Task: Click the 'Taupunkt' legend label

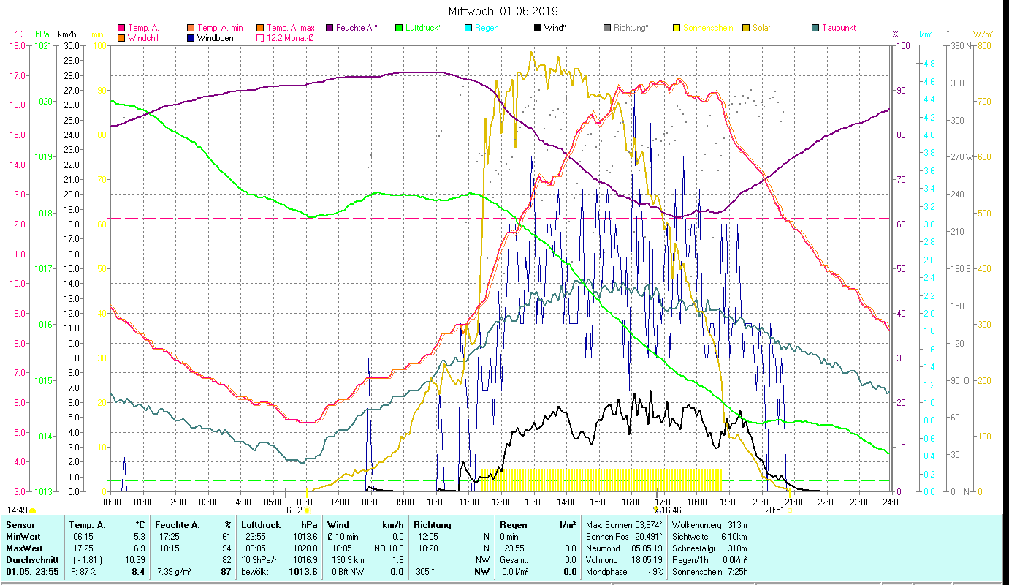Action: [839, 29]
